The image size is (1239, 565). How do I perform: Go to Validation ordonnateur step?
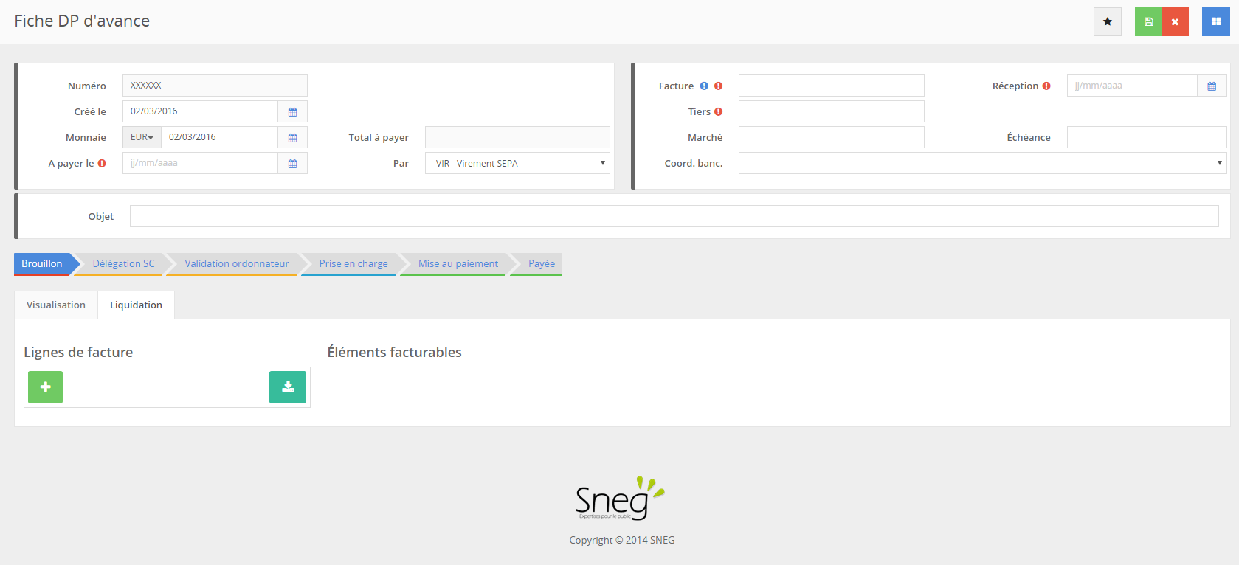pyautogui.click(x=236, y=264)
